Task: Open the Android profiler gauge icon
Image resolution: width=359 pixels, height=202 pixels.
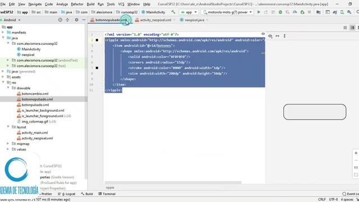Action: click(x=295, y=12)
